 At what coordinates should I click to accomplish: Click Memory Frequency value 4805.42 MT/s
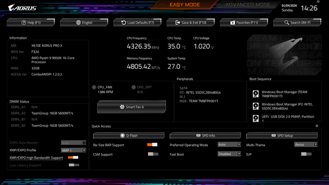[x=143, y=67]
